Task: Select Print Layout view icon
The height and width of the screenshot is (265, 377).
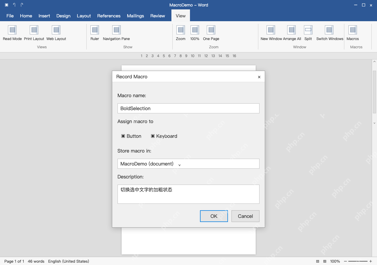Action: 34,30
